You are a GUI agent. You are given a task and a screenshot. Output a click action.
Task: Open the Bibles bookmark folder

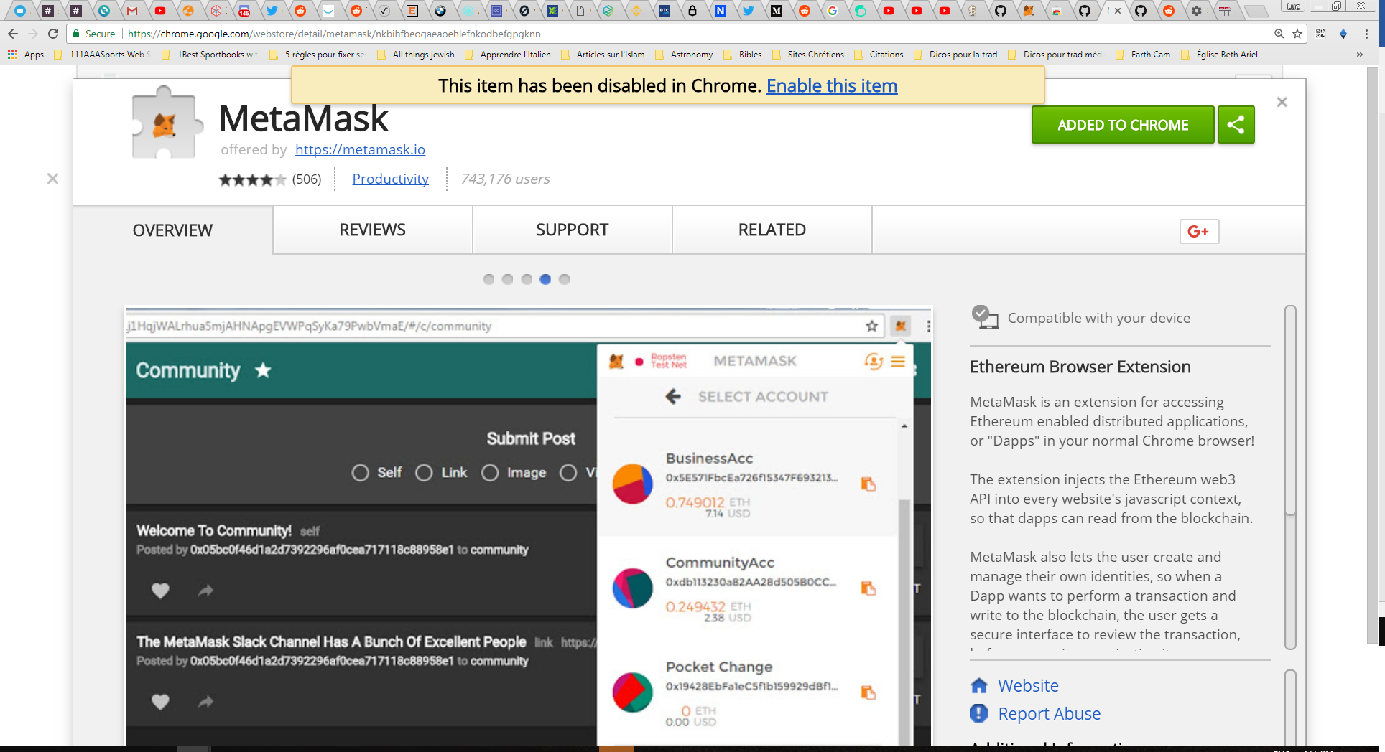pyautogui.click(x=743, y=55)
